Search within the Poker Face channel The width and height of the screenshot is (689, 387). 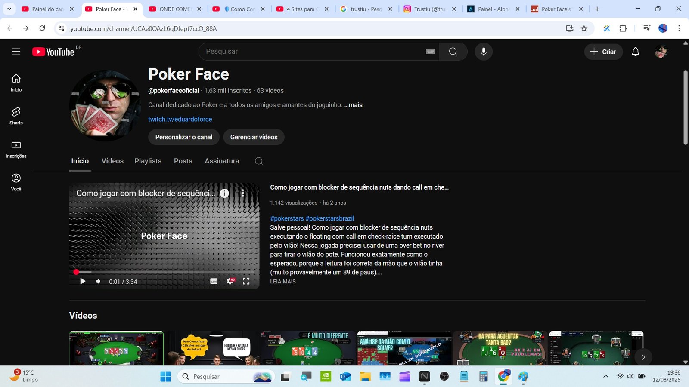coord(259,161)
